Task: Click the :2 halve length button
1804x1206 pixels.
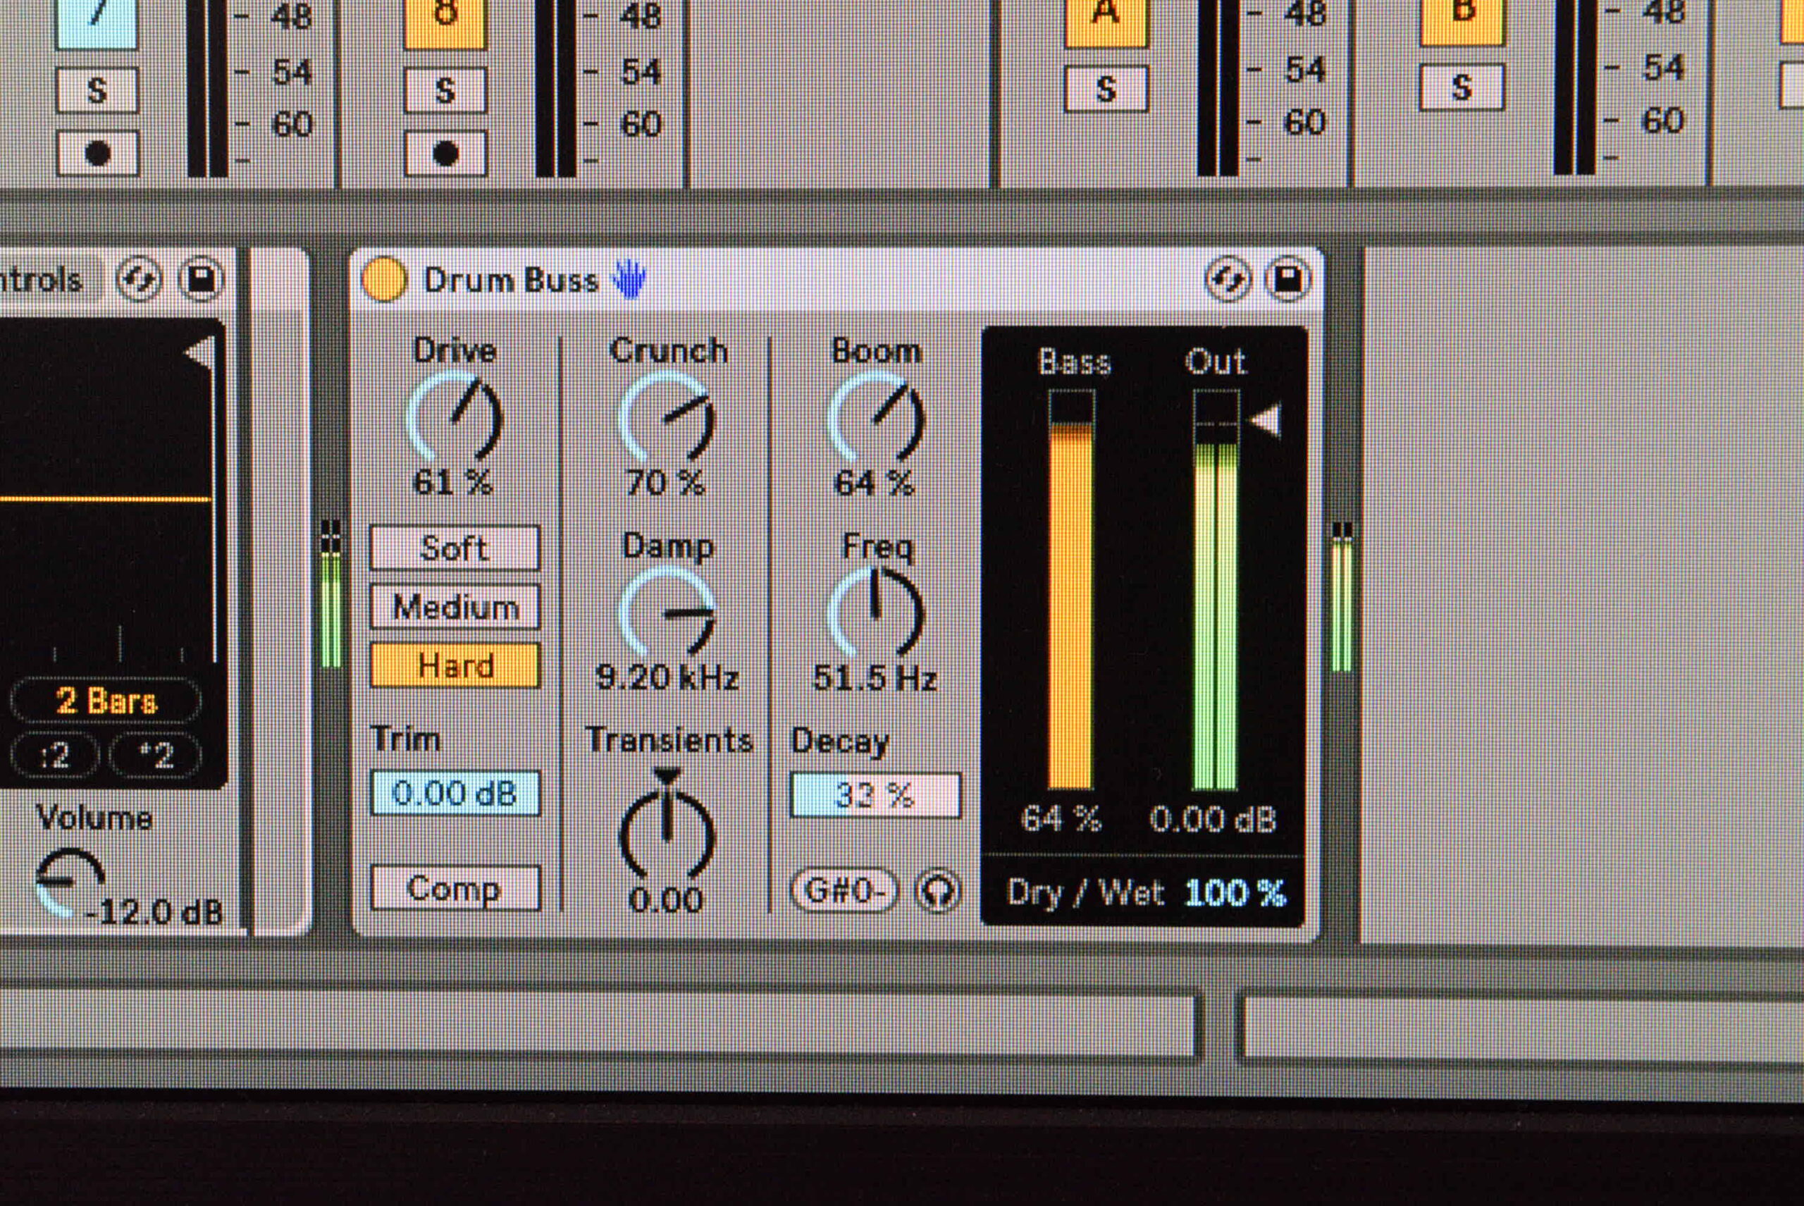Action: (x=54, y=756)
